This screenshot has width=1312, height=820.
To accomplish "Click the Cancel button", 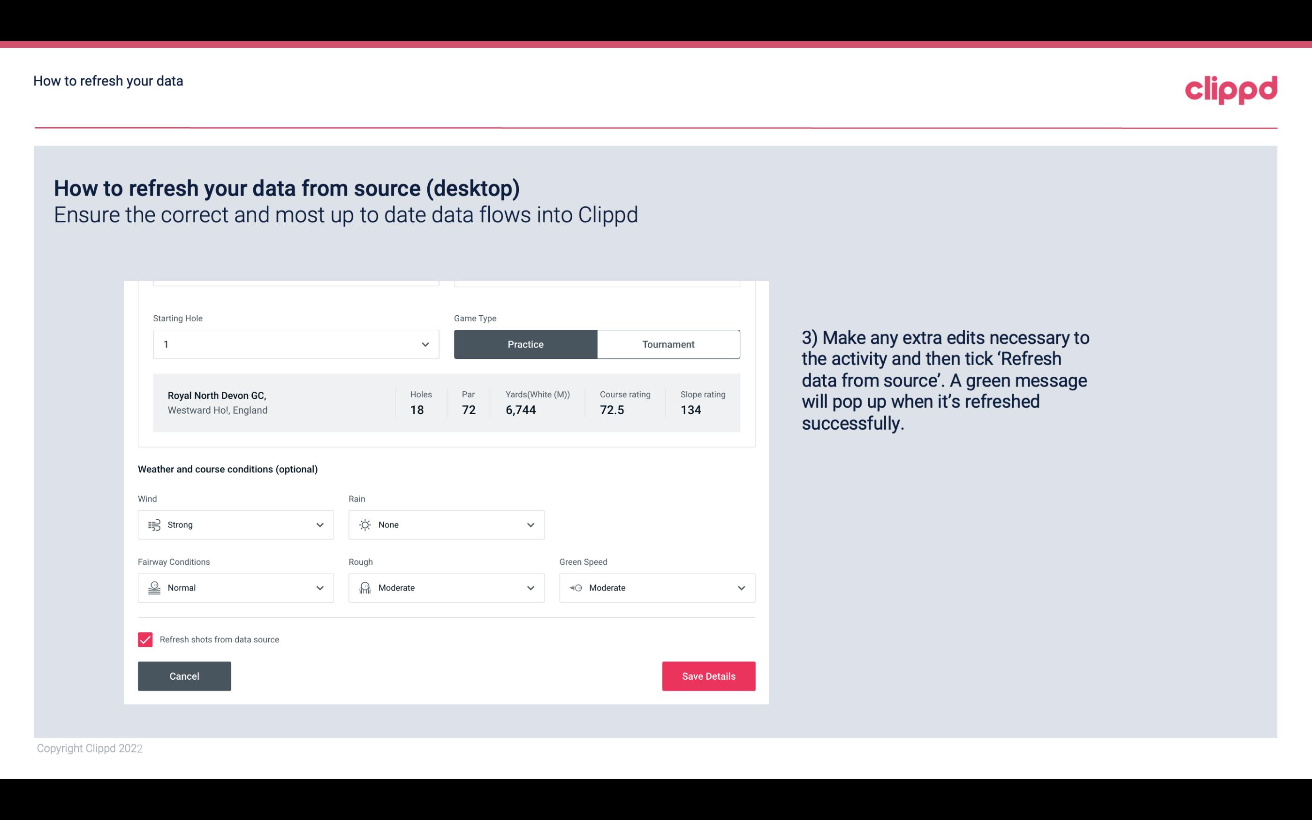I will [x=184, y=676].
